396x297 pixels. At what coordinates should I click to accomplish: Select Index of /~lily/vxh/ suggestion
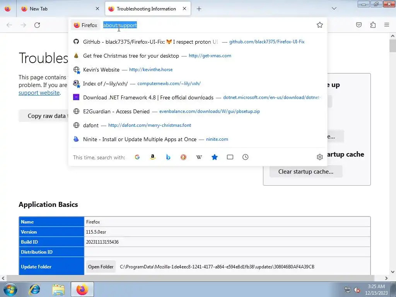[198, 84]
